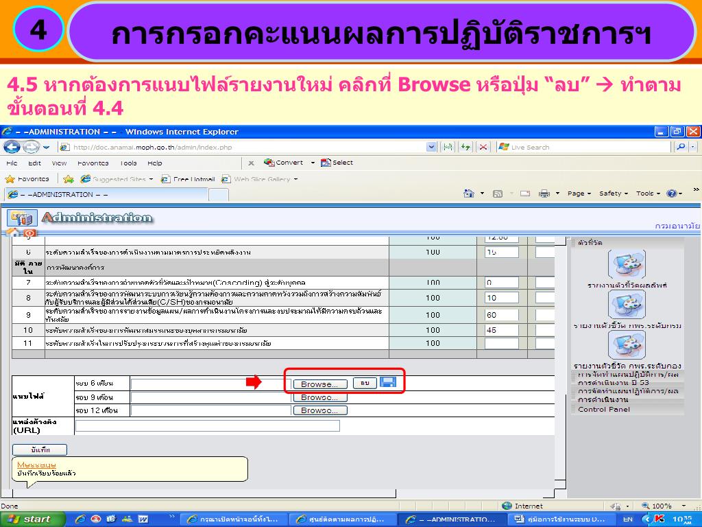
Task: Open the Control Panel sidebar item
Action: (603, 409)
